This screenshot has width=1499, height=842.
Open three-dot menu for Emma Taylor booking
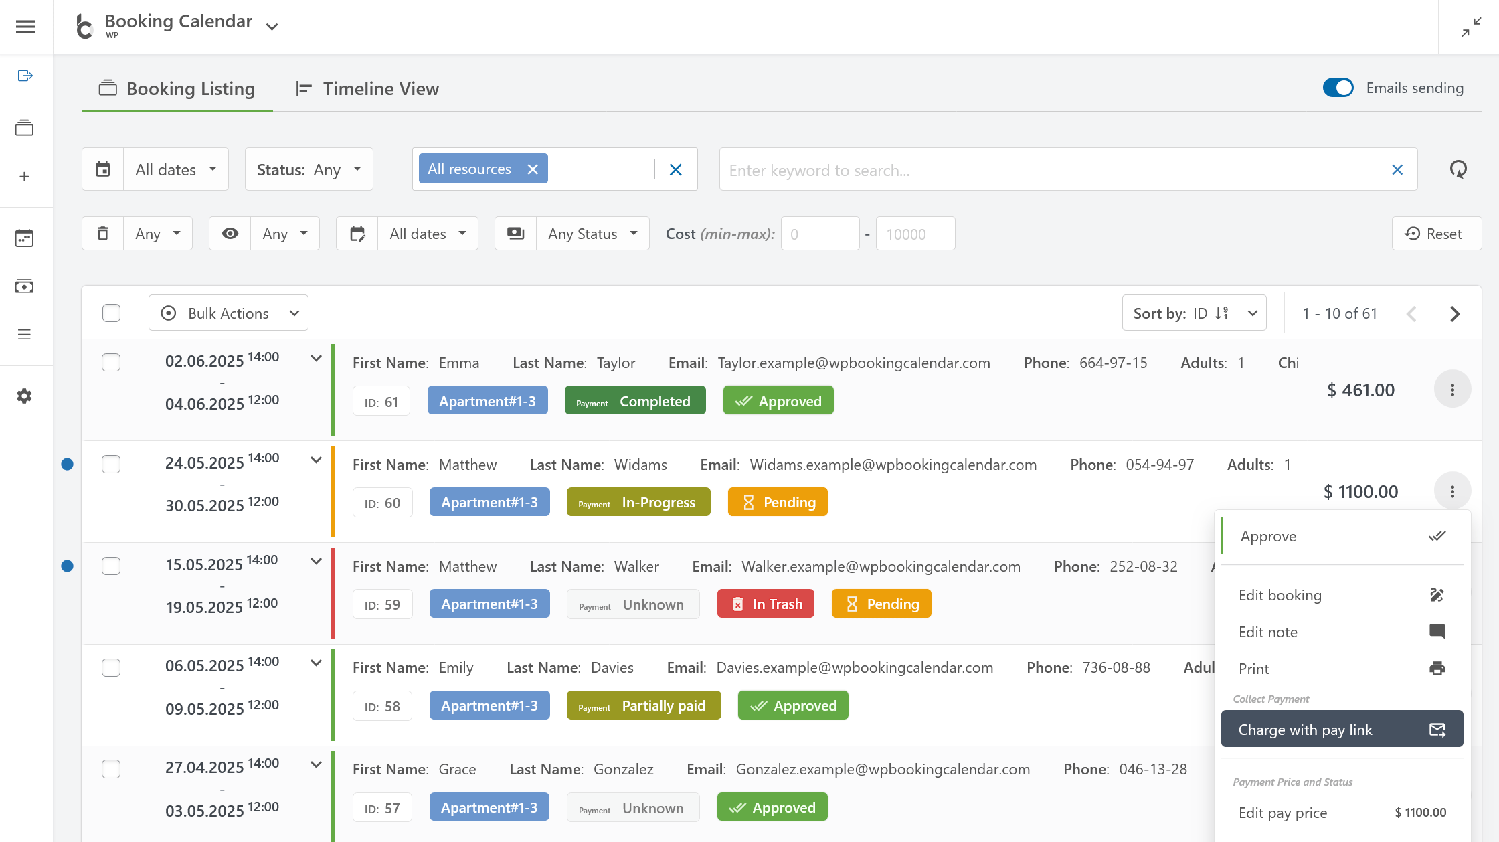pyautogui.click(x=1452, y=390)
